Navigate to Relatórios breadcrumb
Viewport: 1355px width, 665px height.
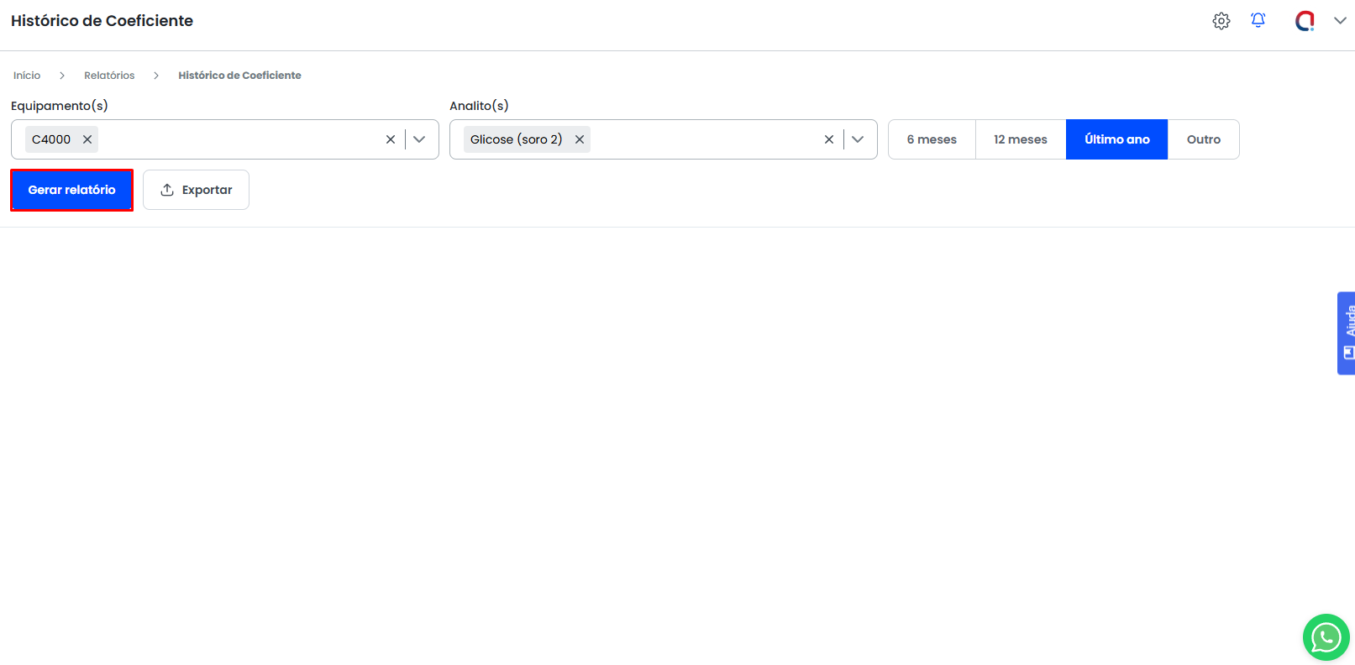(x=109, y=76)
